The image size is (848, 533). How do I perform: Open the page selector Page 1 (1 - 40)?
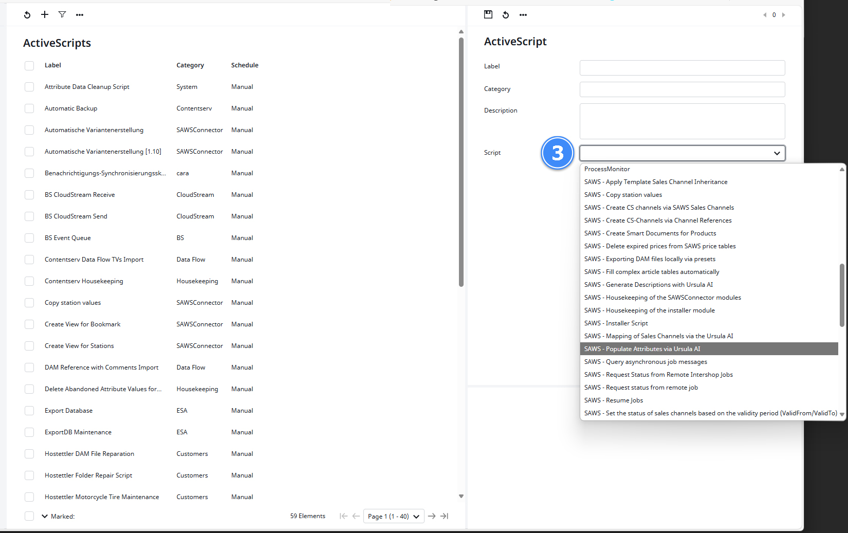tap(394, 516)
